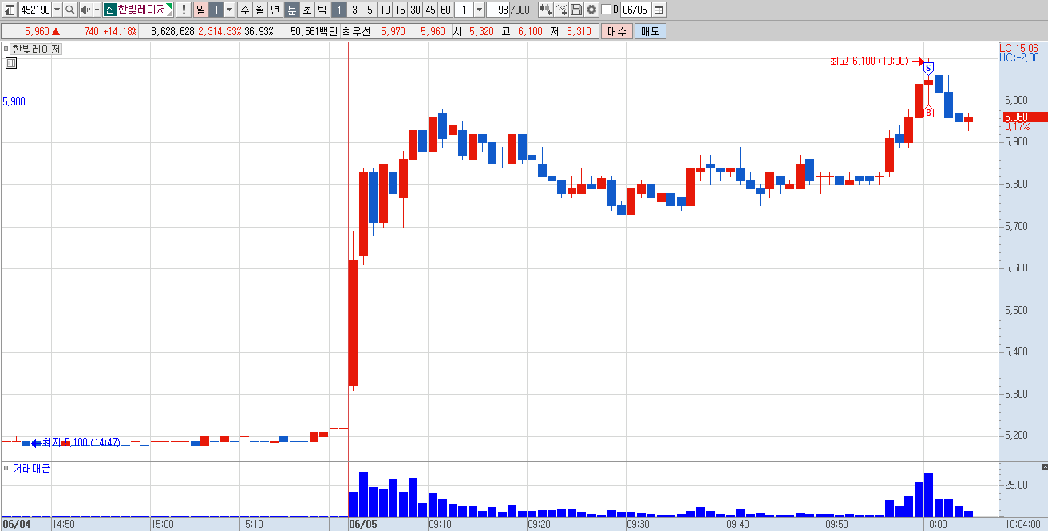This screenshot has width=1048, height=531.
Task: Switch to the daily (일) chart period
Action: (200, 10)
